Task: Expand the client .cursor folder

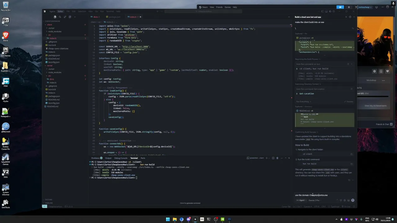Action: coord(51,28)
